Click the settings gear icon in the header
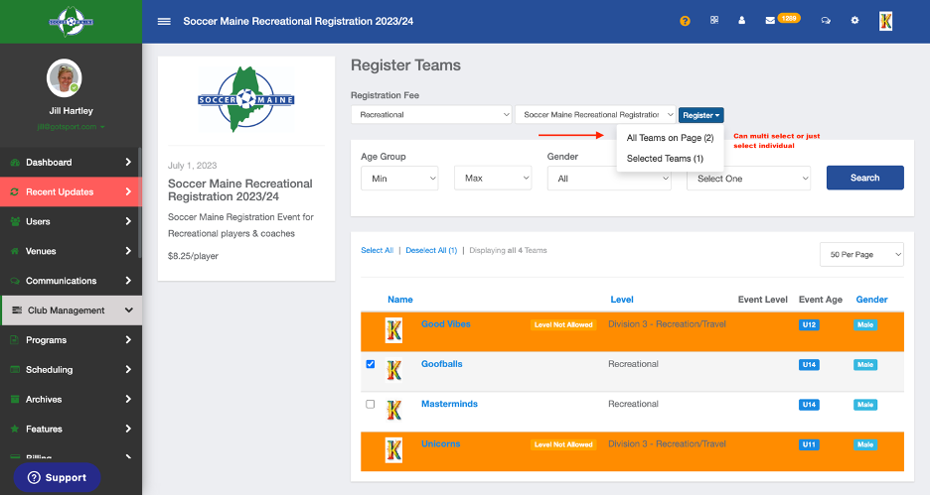This screenshot has width=930, height=496. coord(854,20)
